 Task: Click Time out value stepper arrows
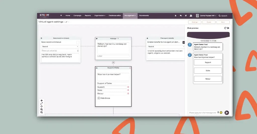point(78,51)
